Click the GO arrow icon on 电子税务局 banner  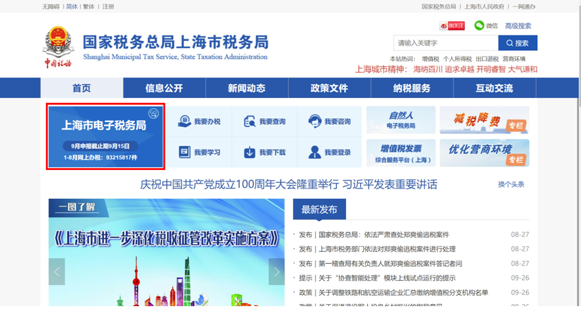tap(154, 114)
